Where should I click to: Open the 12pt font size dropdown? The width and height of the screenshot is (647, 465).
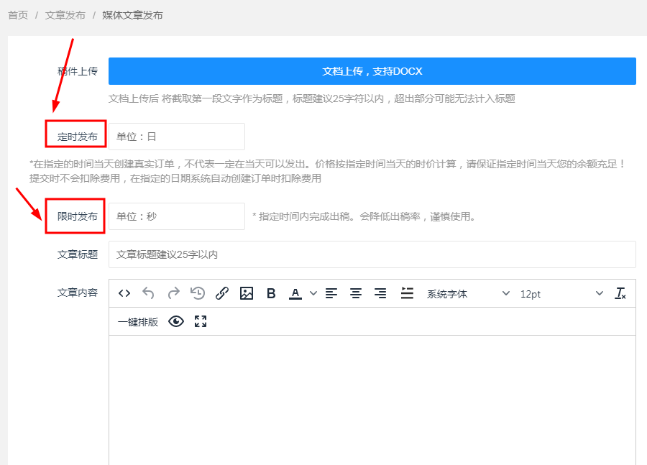(x=561, y=294)
